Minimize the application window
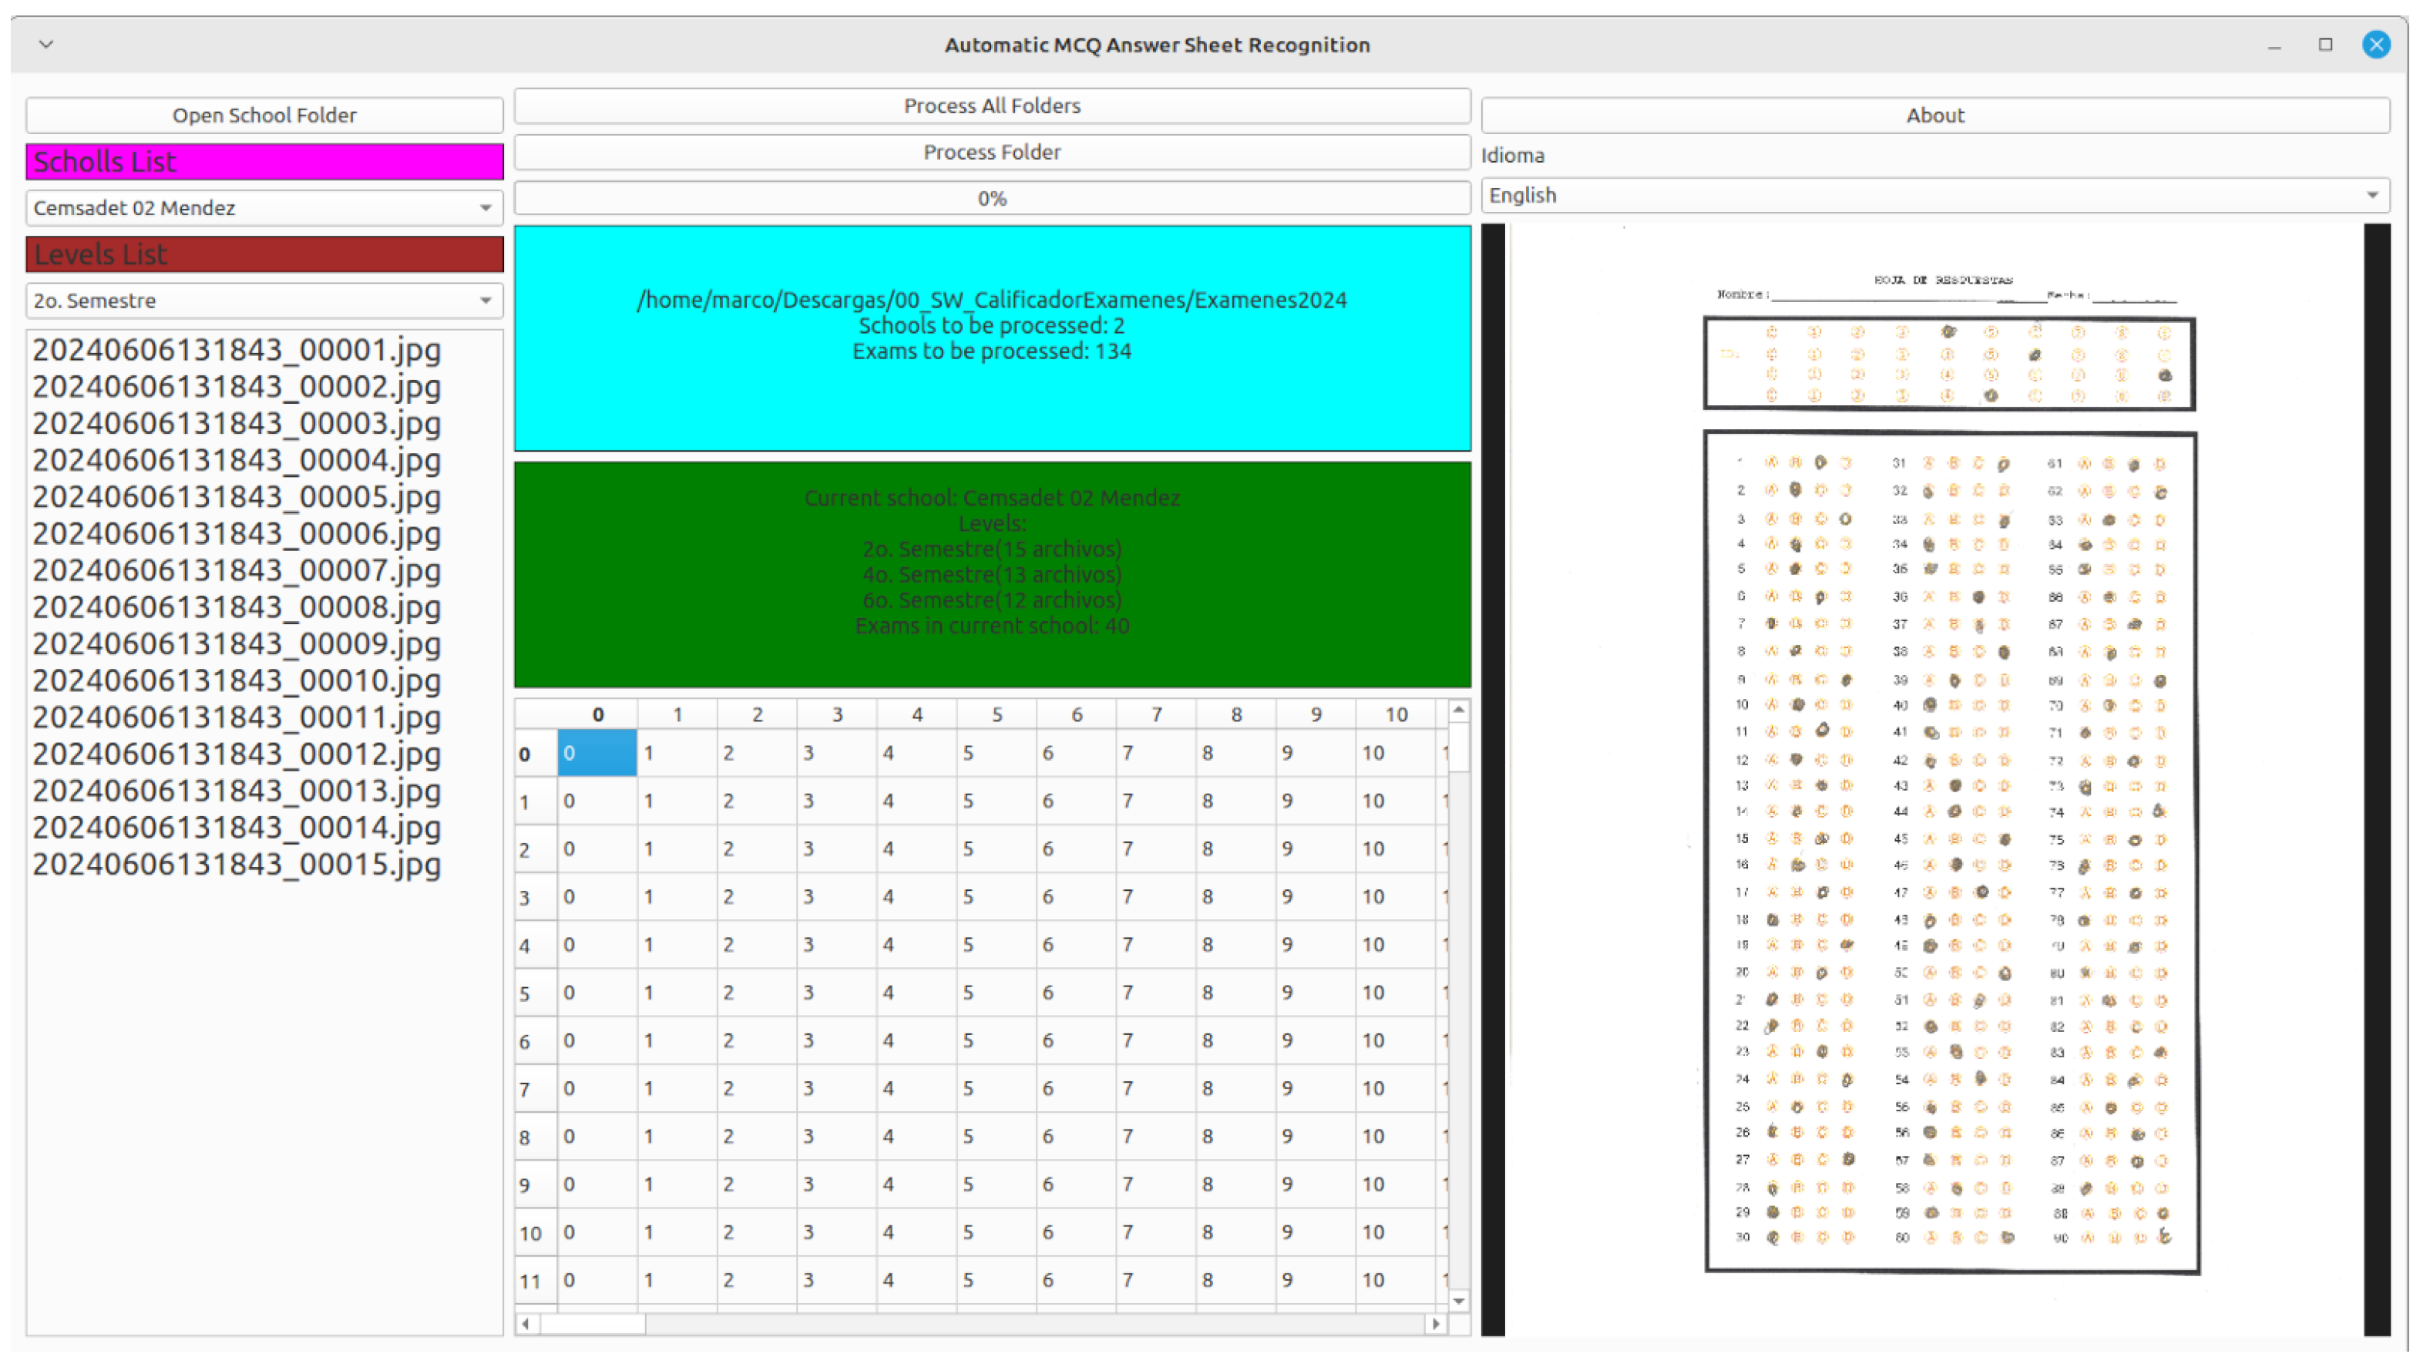The width and height of the screenshot is (2430, 1364). tap(2274, 45)
